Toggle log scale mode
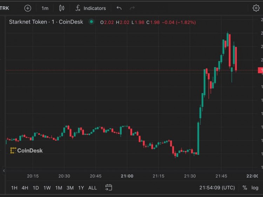 click(255, 188)
